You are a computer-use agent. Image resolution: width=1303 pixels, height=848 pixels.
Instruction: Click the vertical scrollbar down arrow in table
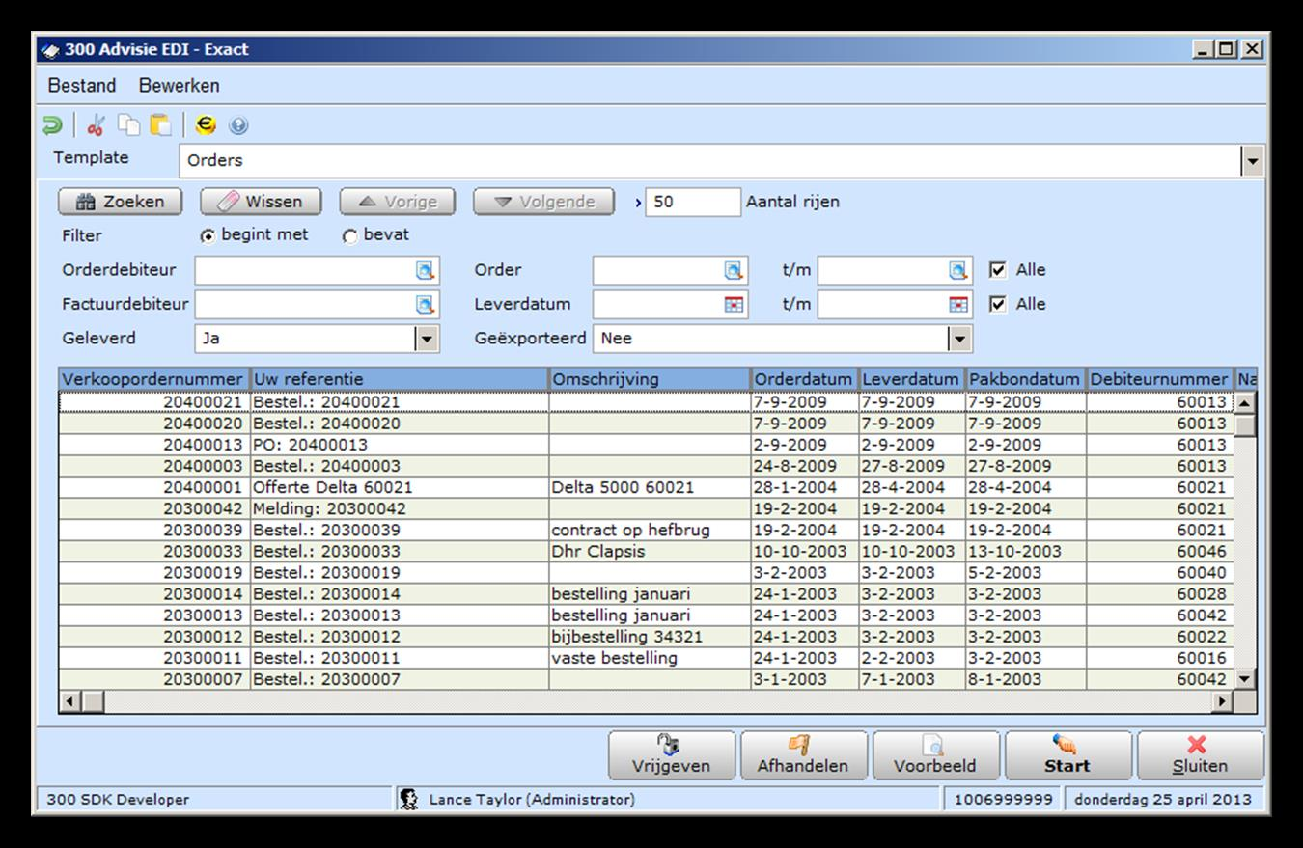(1245, 679)
